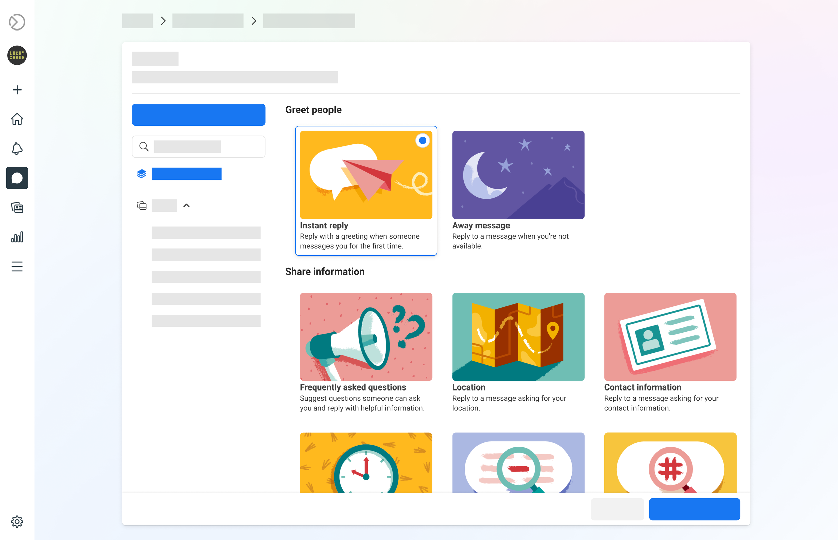The image size is (838, 540).
Task: Click the second breadcrumb chevron
Action: pyautogui.click(x=254, y=21)
